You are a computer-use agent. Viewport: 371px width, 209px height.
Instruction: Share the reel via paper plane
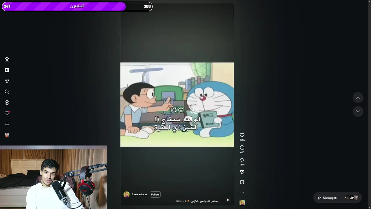point(242,172)
